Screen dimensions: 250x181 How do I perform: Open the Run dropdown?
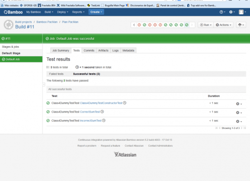tap(206, 25)
